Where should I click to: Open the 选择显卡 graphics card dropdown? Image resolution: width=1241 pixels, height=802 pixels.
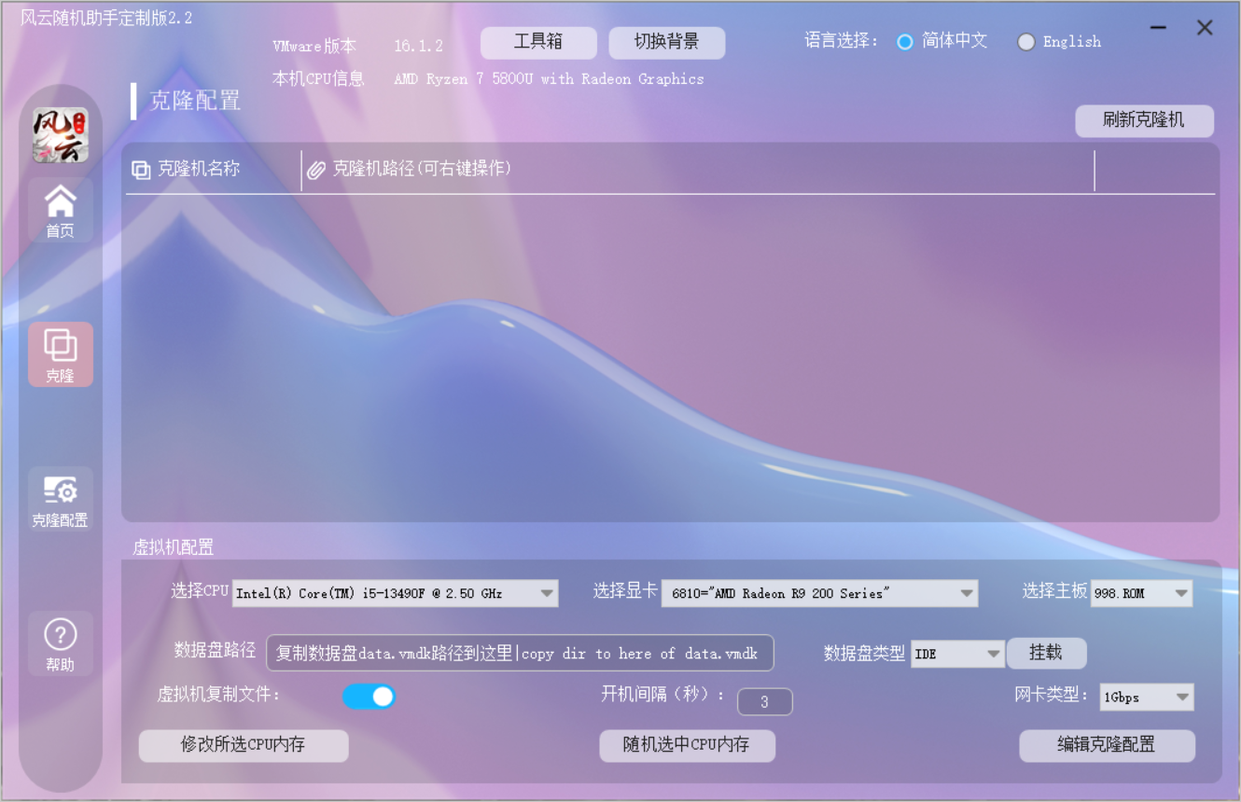click(967, 593)
